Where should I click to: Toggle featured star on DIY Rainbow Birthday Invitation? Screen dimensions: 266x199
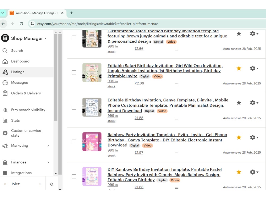(x=239, y=172)
